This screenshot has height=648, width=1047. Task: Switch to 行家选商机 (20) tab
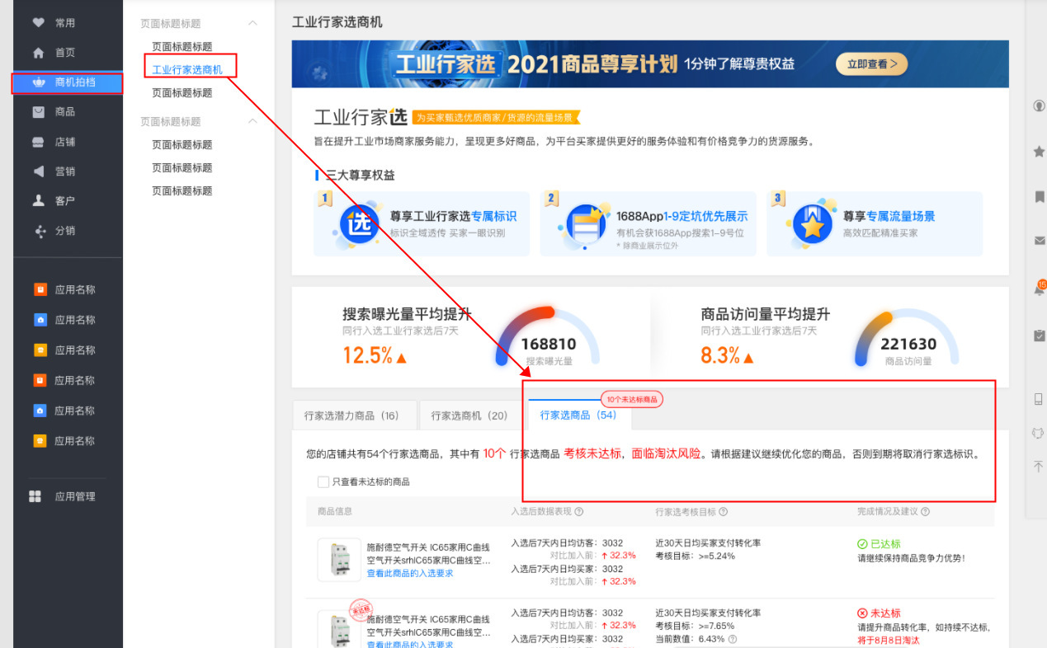coord(469,416)
